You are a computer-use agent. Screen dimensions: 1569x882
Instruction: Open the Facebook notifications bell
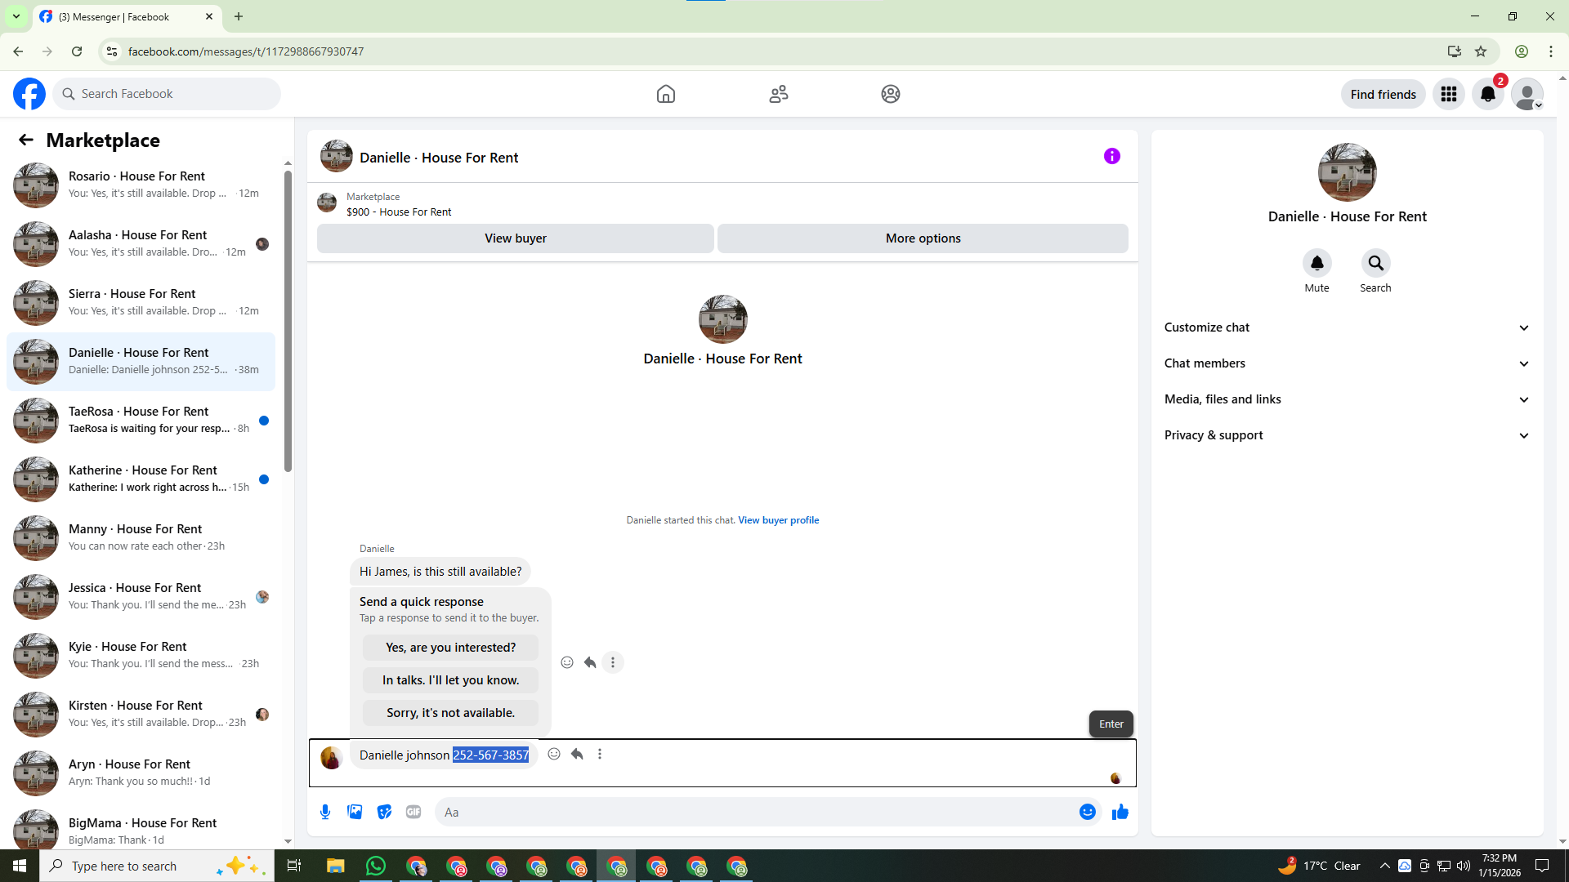click(x=1487, y=94)
